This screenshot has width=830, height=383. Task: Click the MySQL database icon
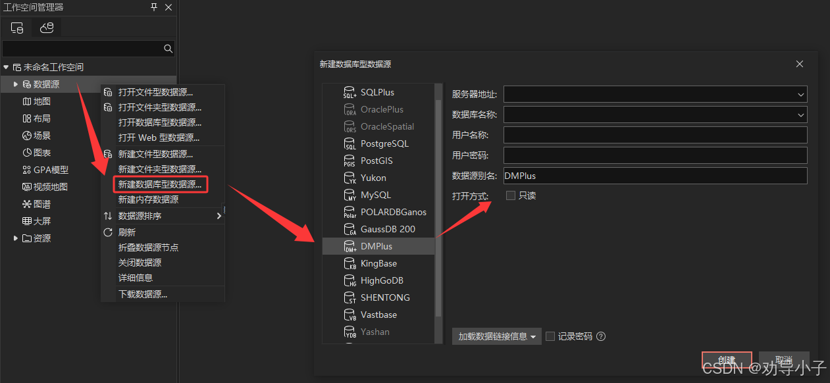pos(350,195)
